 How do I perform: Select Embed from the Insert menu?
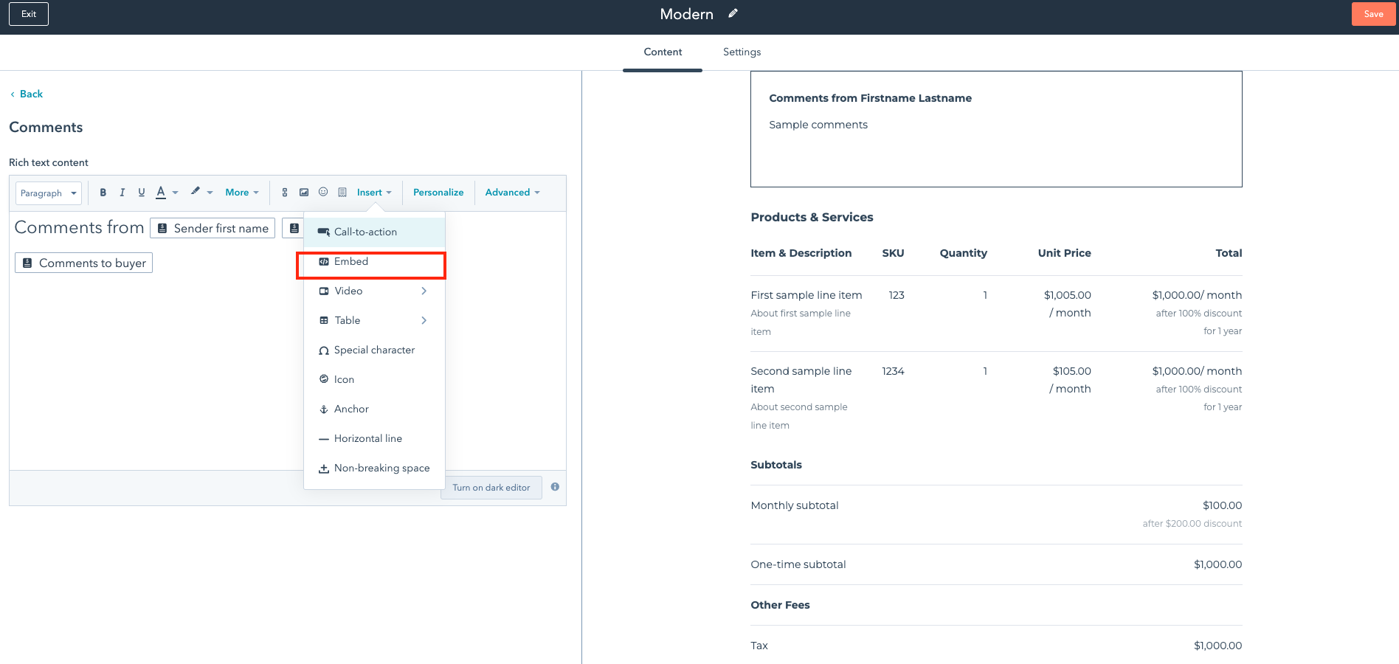[350, 261]
